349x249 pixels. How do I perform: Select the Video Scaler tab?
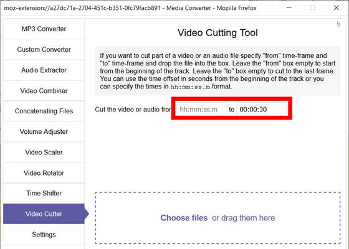pos(44,153)
